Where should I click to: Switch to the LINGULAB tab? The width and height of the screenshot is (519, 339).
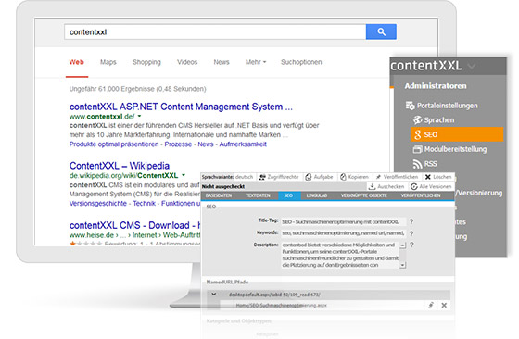[x=316, y=195]
